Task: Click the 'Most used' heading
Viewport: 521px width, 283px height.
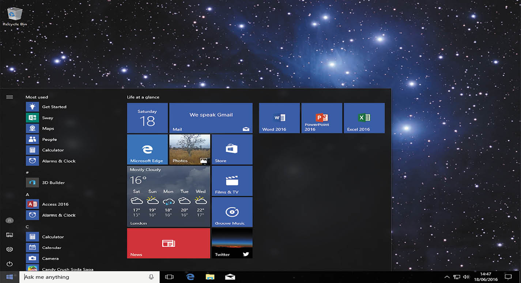Action: (x=37, y=97)
